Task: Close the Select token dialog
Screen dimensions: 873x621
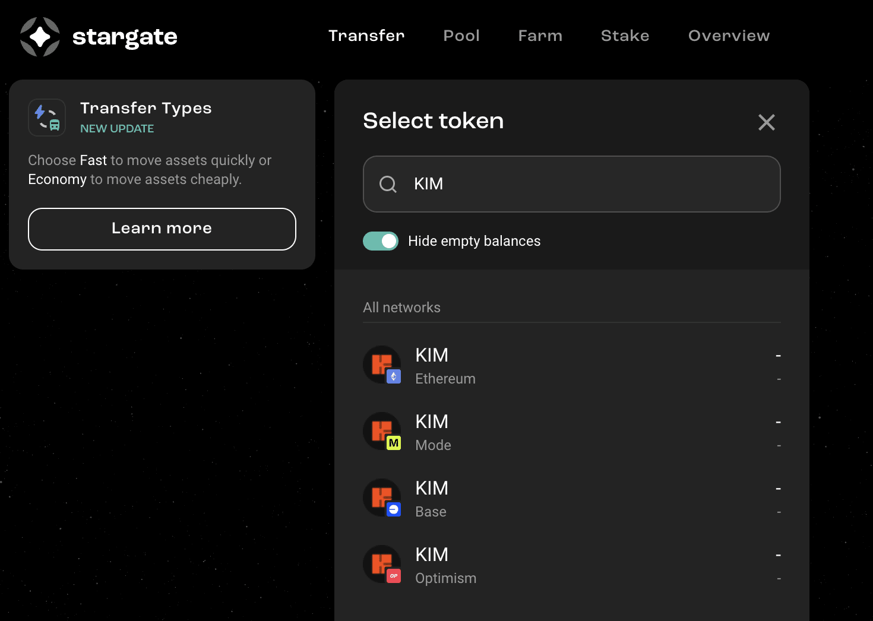Action: point(766,122)
